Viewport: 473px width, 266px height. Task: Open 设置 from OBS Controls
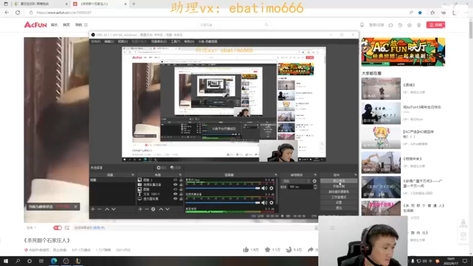point(339,203)
